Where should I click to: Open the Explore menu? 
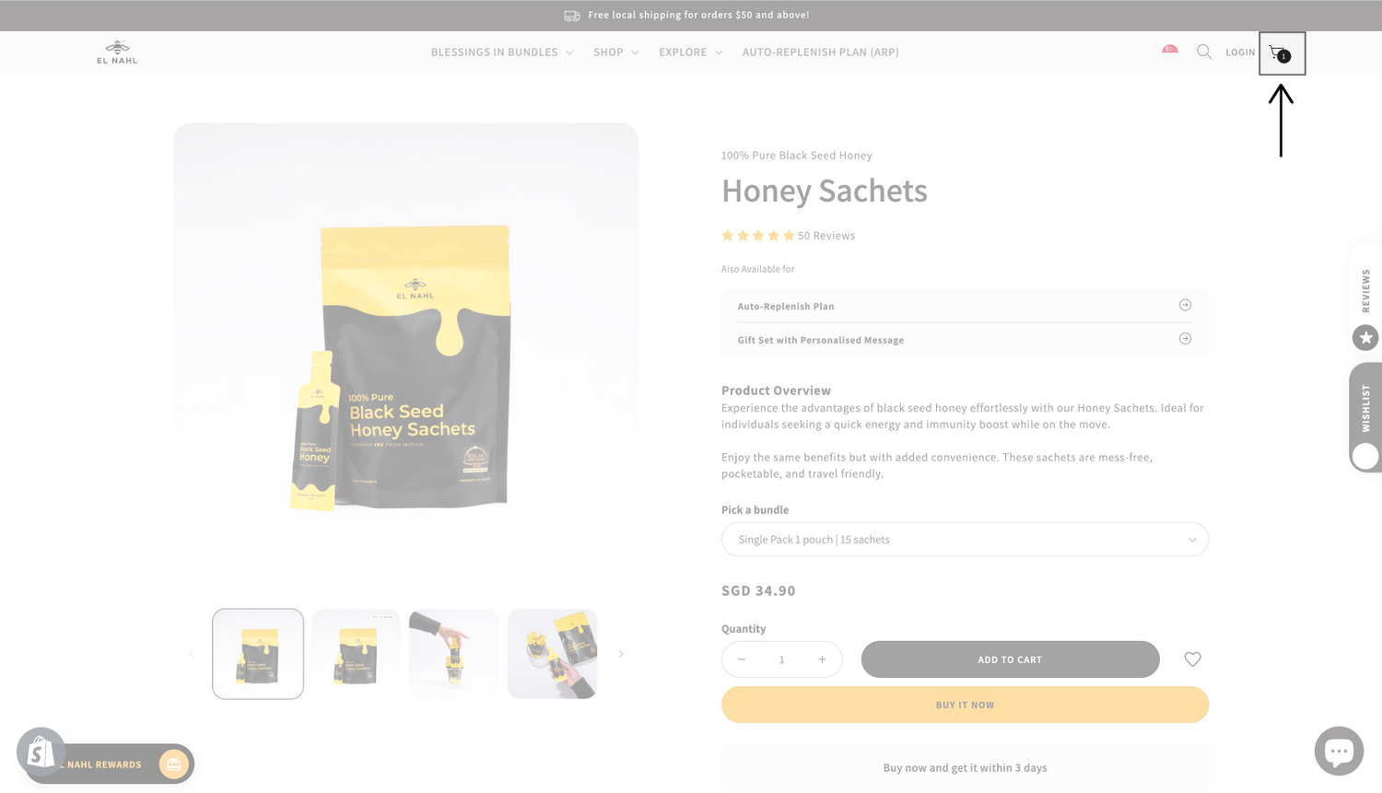pyautogui.click(x=691, y=52)
